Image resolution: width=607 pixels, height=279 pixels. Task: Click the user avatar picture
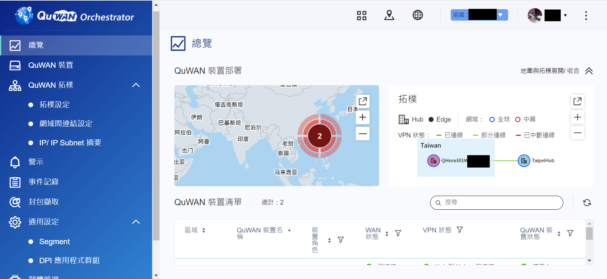coord(535,15)
